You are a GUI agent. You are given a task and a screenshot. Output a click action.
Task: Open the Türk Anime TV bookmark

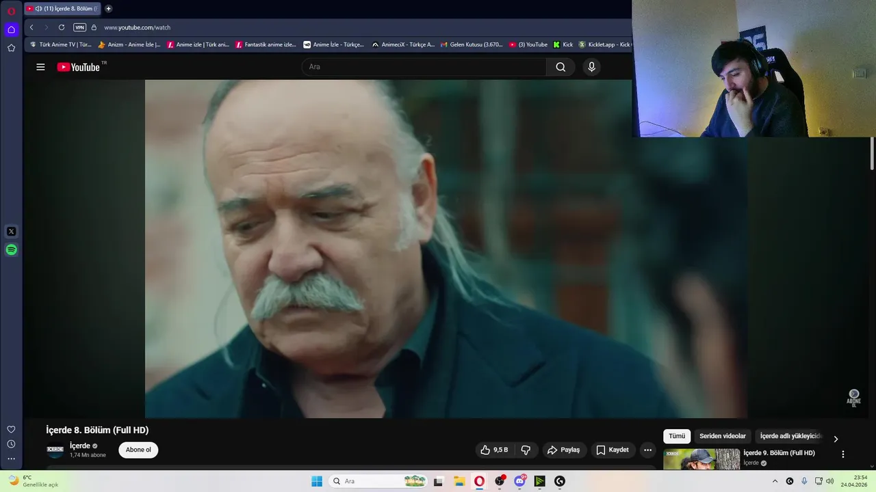tap(61, 44)
